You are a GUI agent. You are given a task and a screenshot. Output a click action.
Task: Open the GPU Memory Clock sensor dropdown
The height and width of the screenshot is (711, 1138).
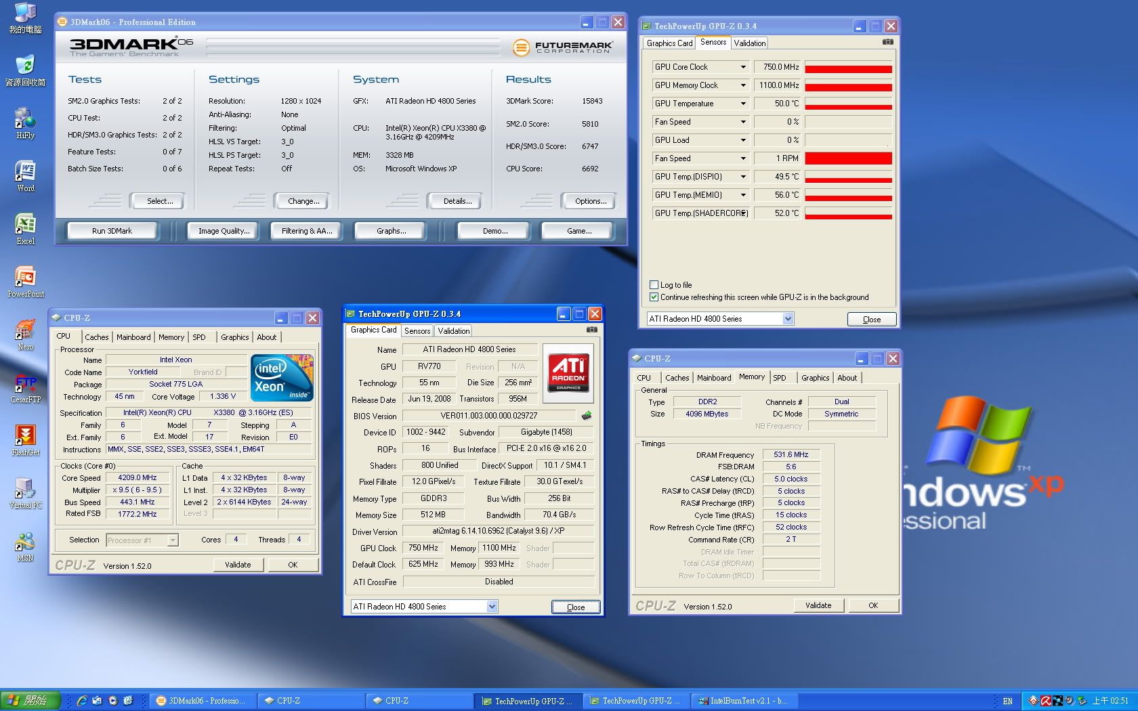pos(743,85)
